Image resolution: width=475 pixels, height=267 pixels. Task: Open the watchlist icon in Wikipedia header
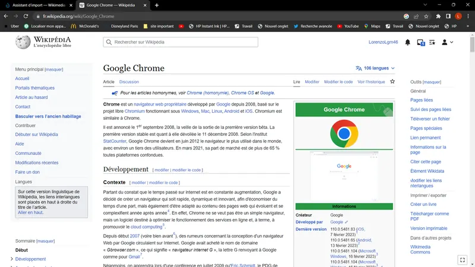pos(432,42)
